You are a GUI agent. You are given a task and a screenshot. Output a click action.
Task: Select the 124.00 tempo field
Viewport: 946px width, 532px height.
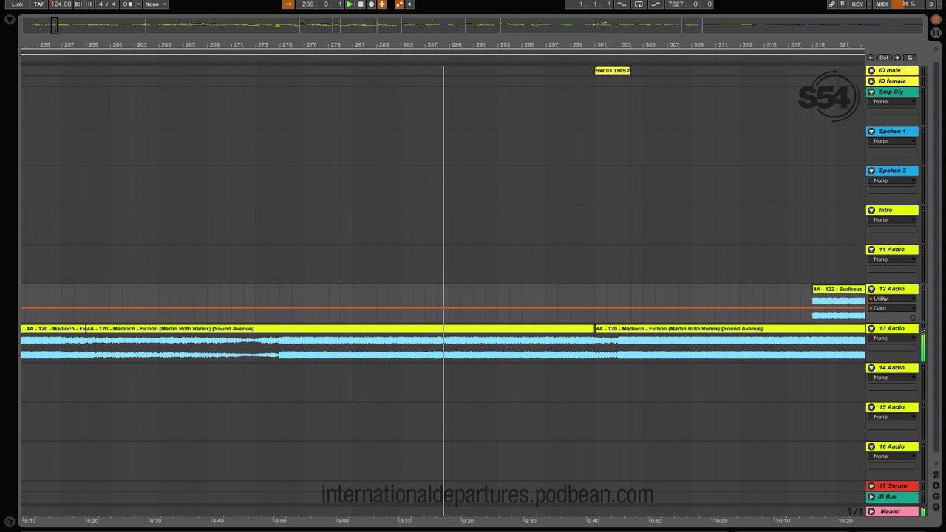pyautogui.click(x=61, y=4)
